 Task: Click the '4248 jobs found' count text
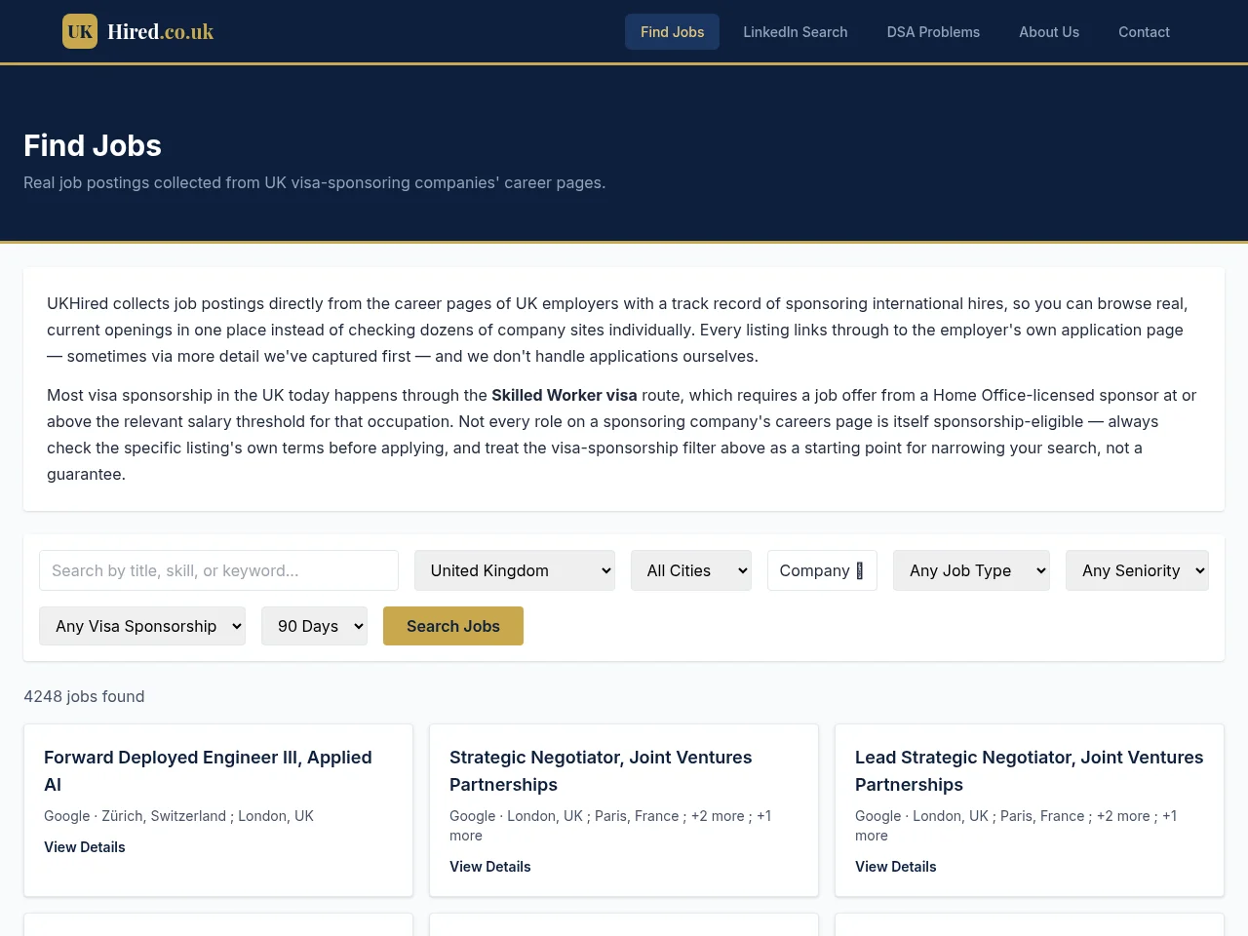point(84,696)
